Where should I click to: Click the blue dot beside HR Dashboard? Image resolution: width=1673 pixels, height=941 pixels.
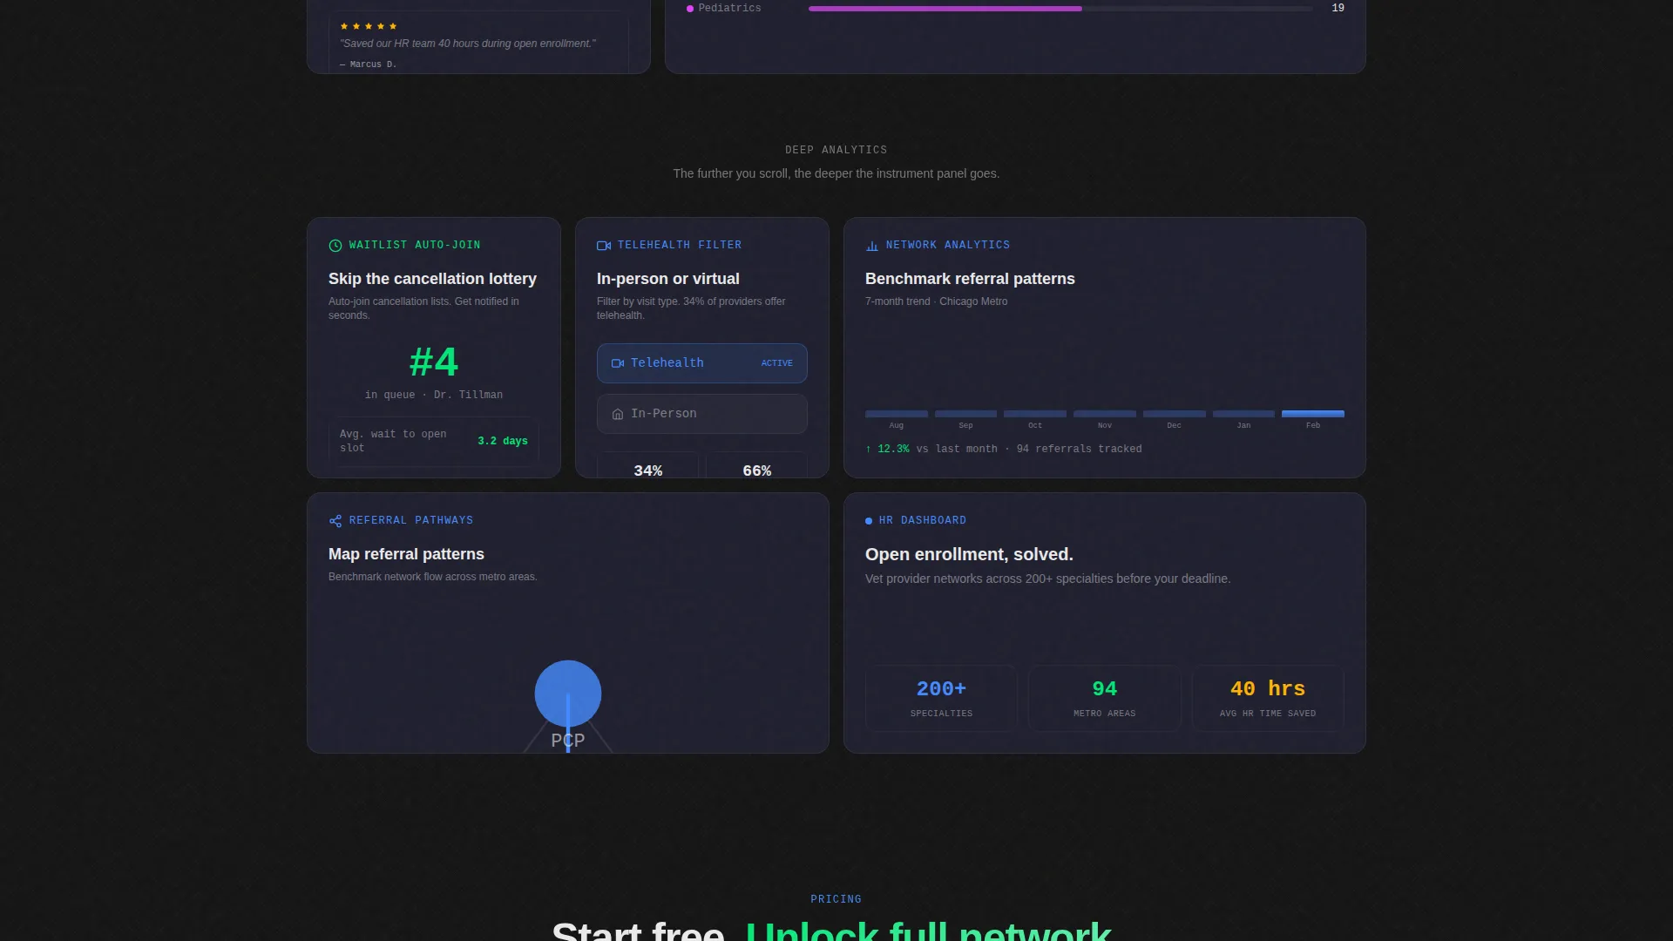(869, 521)
